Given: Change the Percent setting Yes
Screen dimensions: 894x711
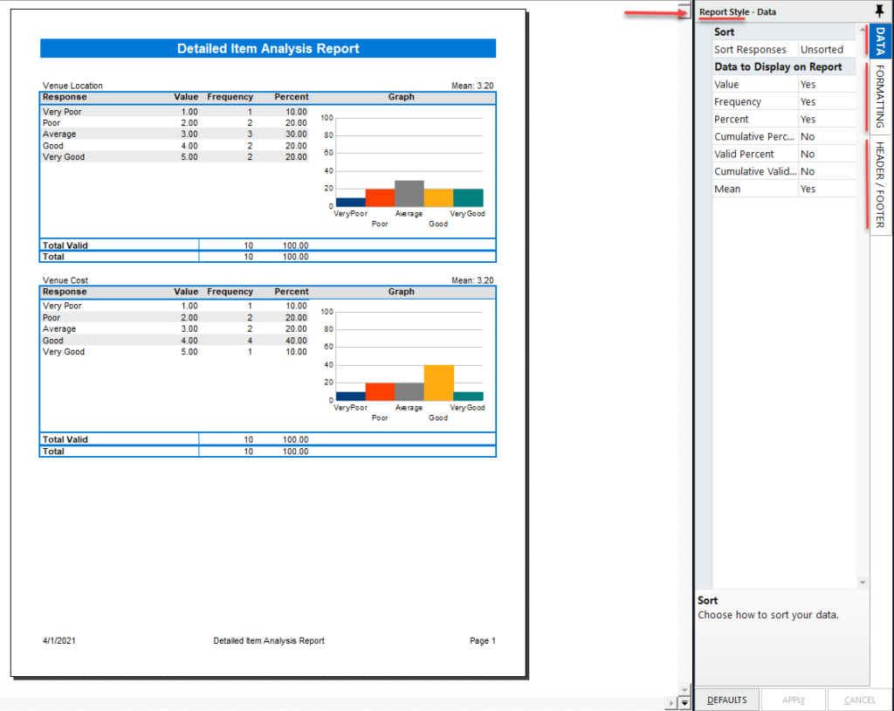Looking at the screenshot, I should click(827, 120).
